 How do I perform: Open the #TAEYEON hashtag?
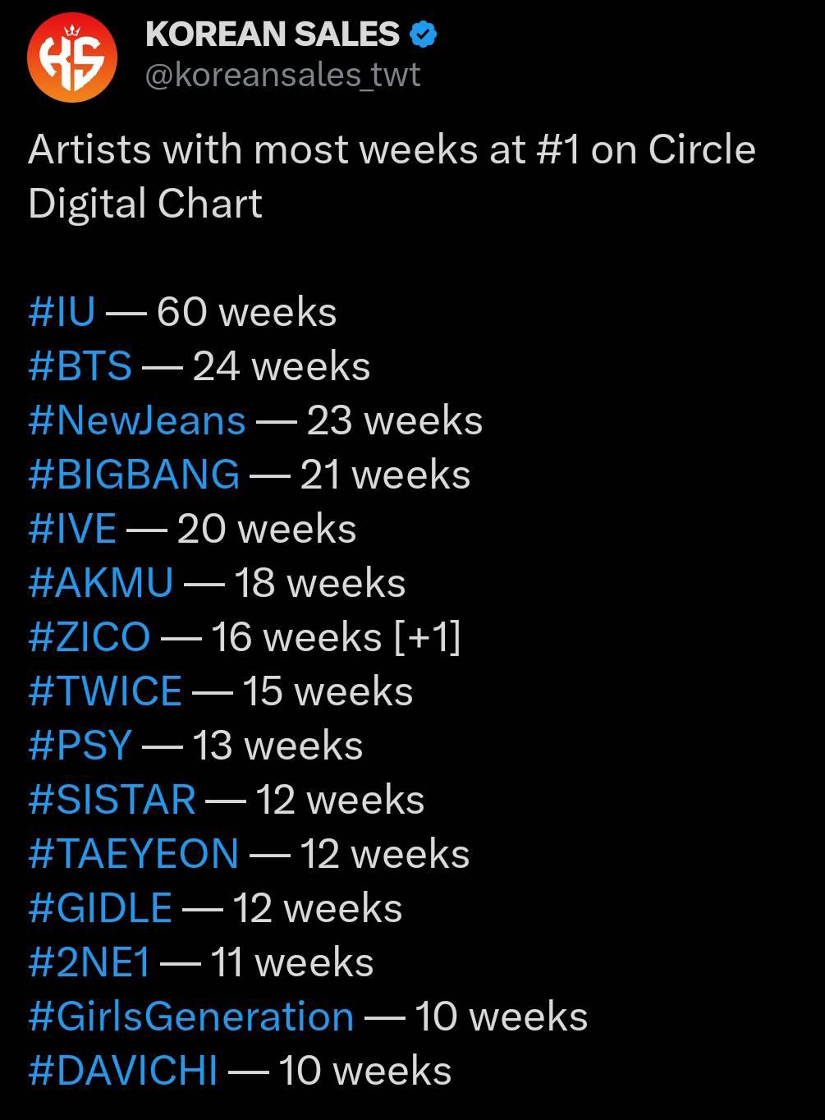pyautogui.click(x=134, y=855)
